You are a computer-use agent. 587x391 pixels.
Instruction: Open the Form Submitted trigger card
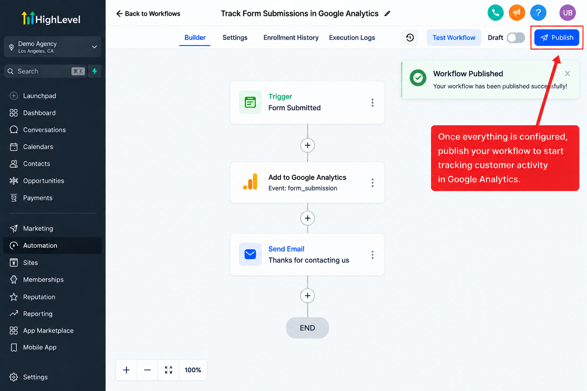(307, 102)
